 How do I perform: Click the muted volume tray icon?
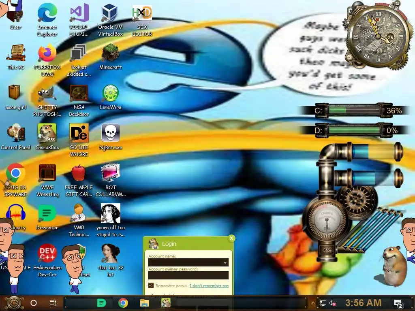[332, 303]
